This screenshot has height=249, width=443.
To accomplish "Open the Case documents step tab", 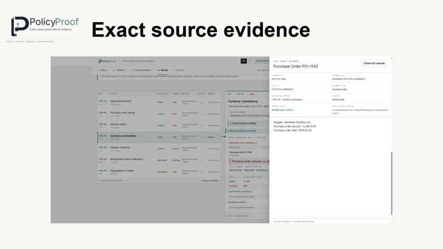I will pyautogui.click(x=142, y=70).
